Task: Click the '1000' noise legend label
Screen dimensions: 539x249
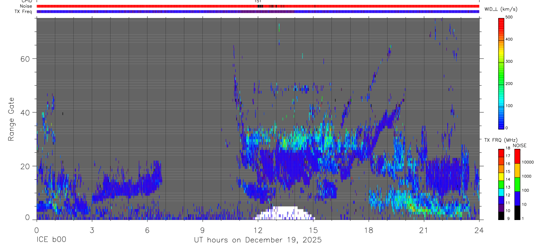Action: pyautogui.click(x=526, y=176)
